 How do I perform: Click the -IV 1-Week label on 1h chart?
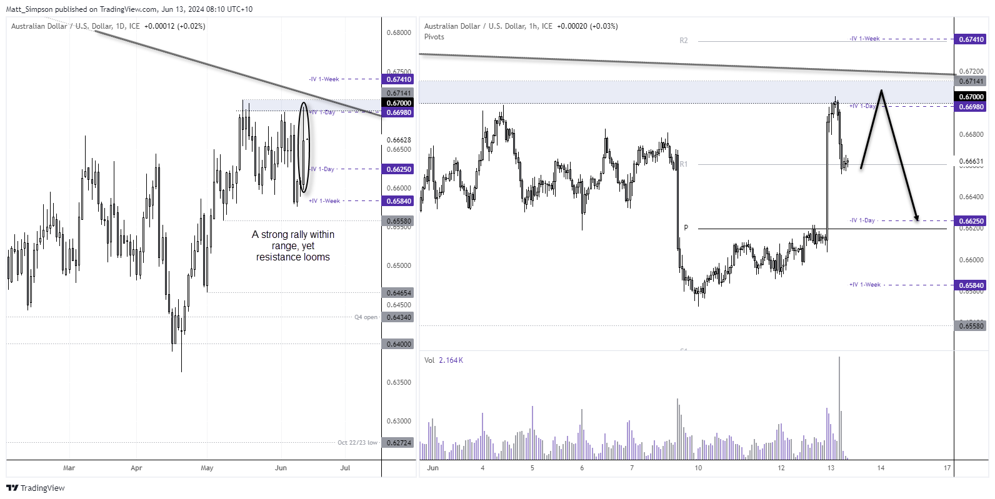(865, 39)
